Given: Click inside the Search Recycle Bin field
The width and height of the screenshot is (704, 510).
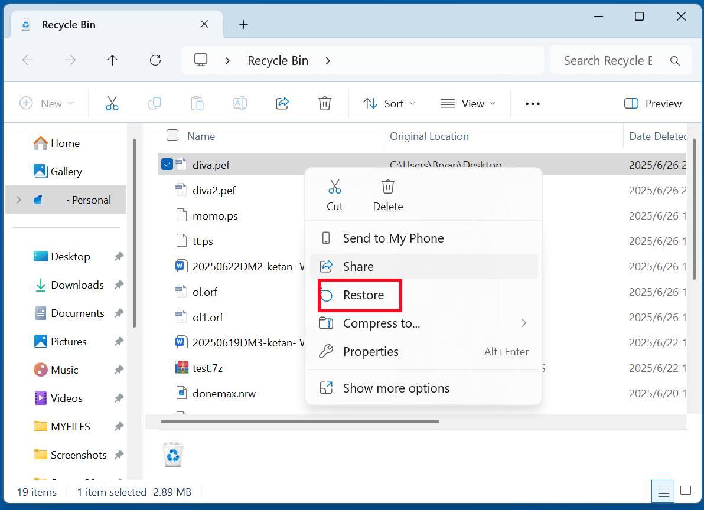Looking at the screenshot, I should click(605, 60).
